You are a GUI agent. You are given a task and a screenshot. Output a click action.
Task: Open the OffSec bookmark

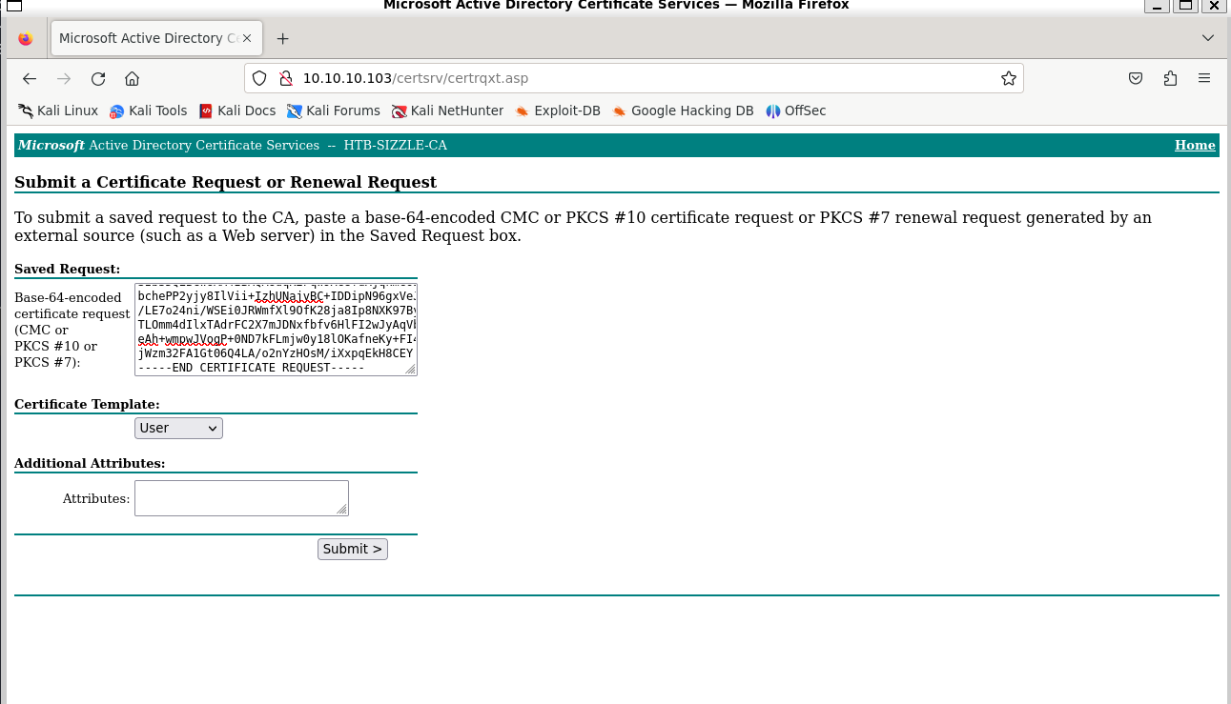point(796,111)
